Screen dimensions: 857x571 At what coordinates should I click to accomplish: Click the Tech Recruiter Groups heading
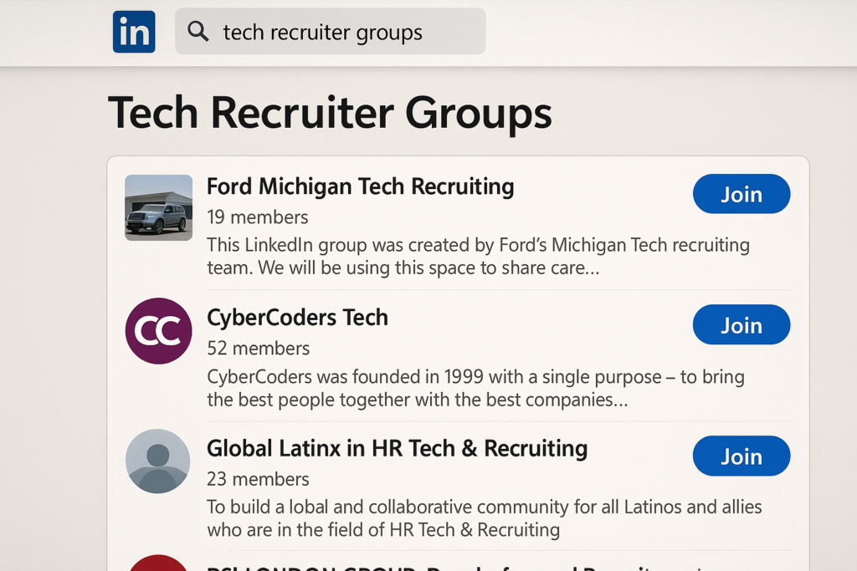coord(330,114)
